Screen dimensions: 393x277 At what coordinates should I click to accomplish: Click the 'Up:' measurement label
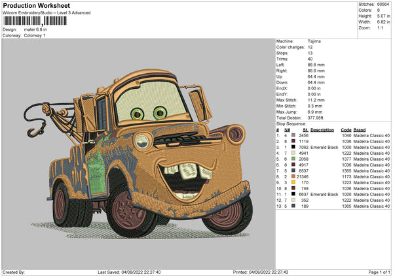coord(280,76)
